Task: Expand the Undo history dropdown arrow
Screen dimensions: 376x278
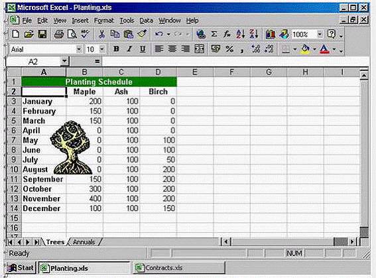Action: pos(168,35)
